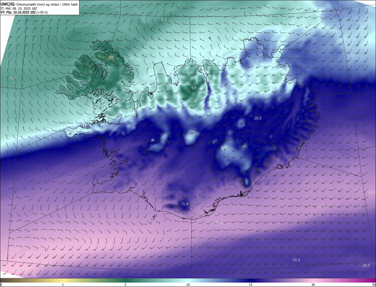Image resolution: width=376 pixels, height=287 pixels.
Task: Click the map value label "20.5"
Action: coord(366,266)
